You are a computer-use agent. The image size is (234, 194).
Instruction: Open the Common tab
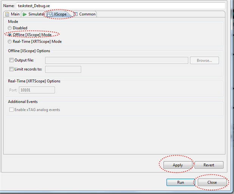(85, 14)
